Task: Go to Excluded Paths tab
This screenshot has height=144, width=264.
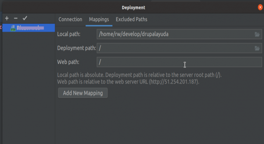Action: coord(132,19)
